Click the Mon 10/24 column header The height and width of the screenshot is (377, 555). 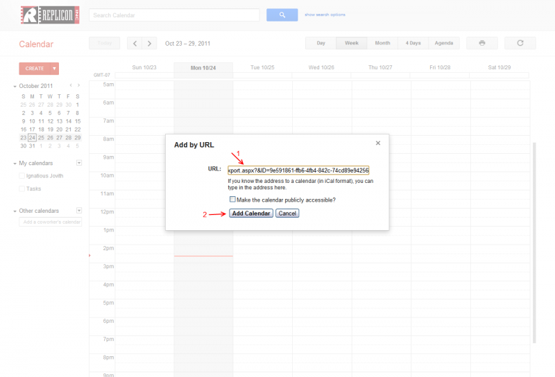[203, 67]
